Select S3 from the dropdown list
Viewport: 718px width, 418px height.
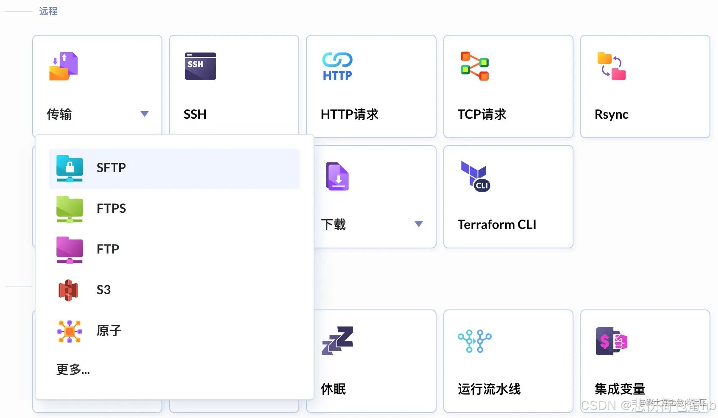click(x=175, y=290)
